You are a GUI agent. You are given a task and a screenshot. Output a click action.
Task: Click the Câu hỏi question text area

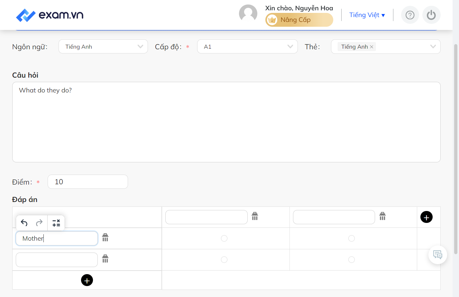226,122
